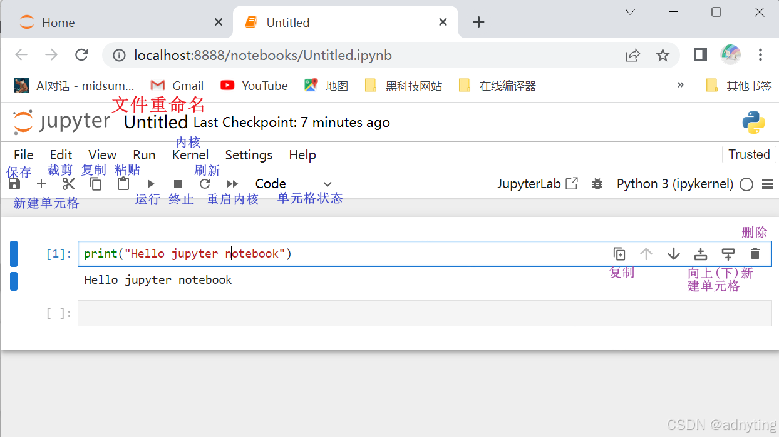Click the Last Checkpoint text
The height and width of the screenshot is (437, 779).
tap(292, 123)
